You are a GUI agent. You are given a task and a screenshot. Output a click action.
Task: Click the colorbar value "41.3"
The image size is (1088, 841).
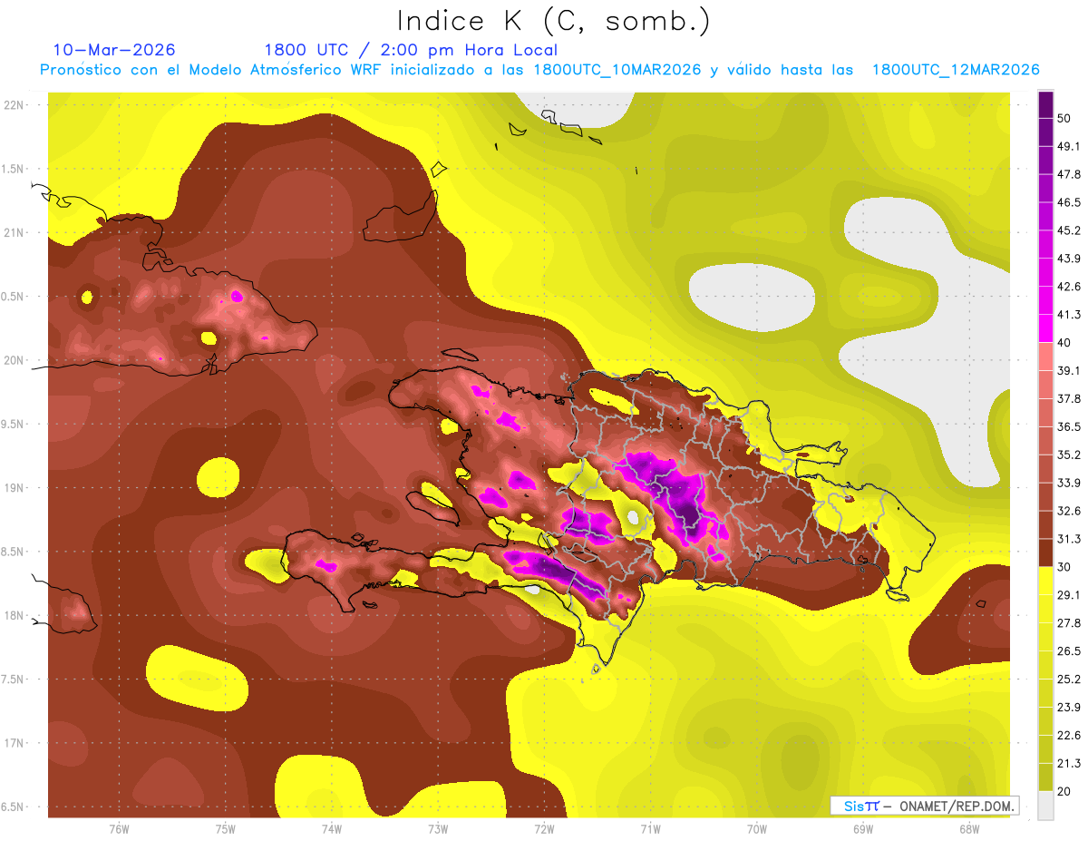click(x=1068, y=315)
